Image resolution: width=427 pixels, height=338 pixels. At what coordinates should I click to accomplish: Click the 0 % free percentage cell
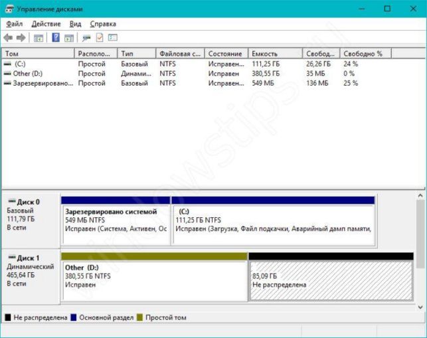[349, 74]
